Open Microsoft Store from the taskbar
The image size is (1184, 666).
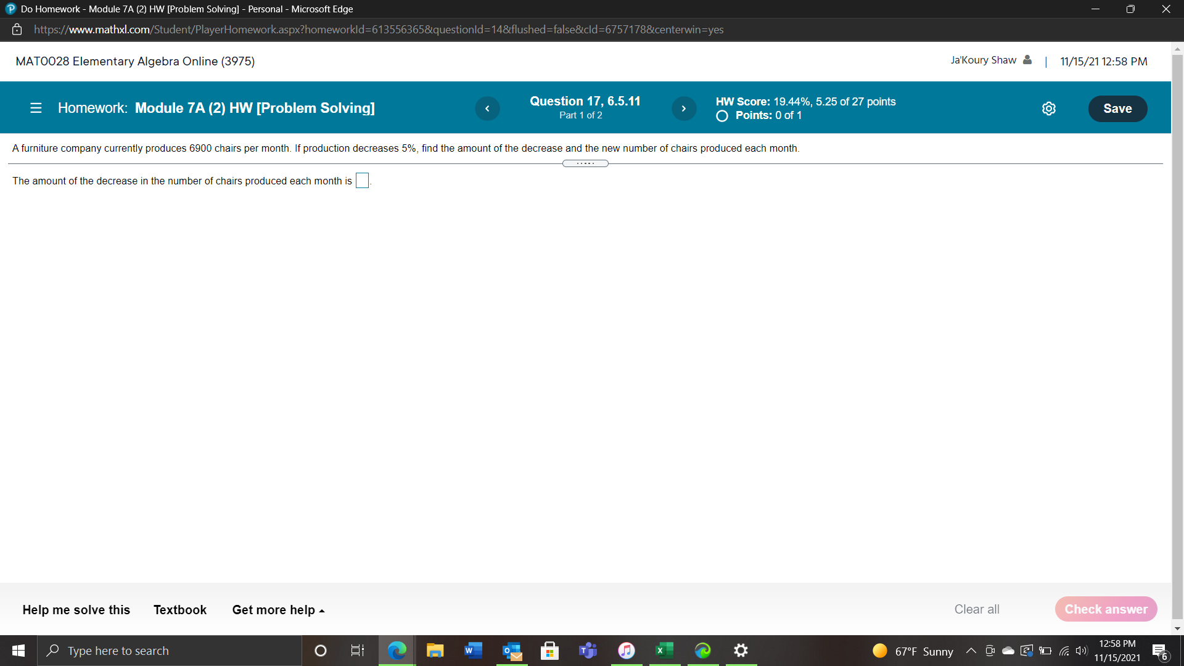click(549, 651)
